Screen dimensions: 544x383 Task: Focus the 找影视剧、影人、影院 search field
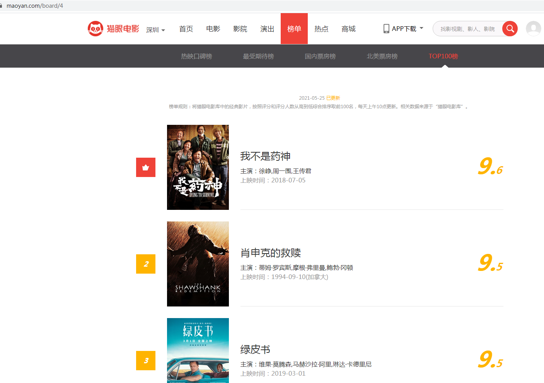[467, 29]
